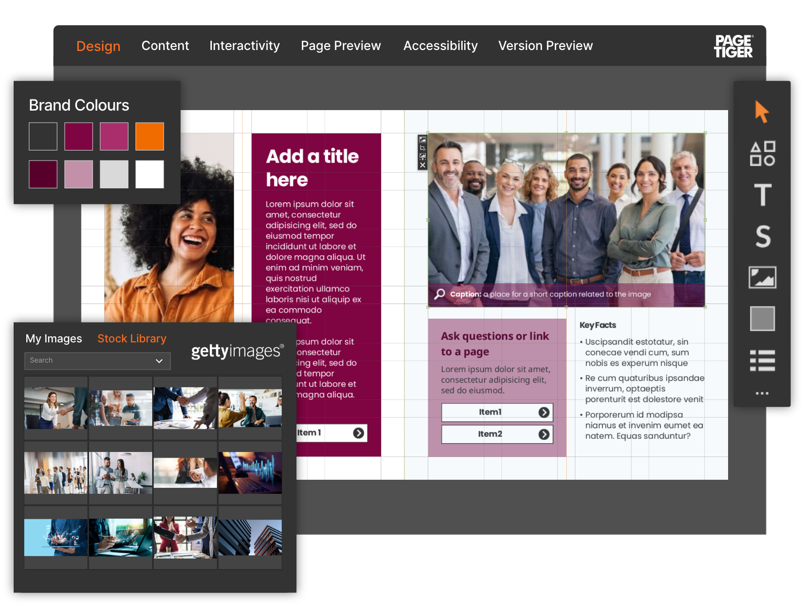Viewport: 809px width, 606px height.
Task: Open more tools via the three dots
Action: click(762, 393)
